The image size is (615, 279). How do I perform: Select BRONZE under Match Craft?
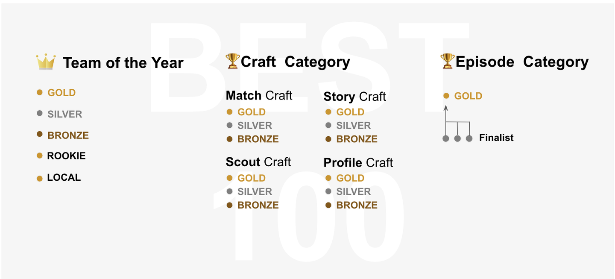point(258,139)
